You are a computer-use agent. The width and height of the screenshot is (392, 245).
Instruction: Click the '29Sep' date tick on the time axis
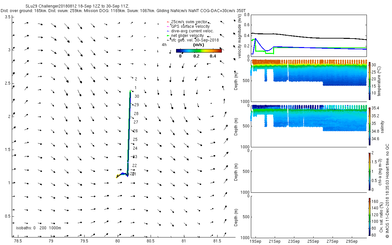[352, 241]
